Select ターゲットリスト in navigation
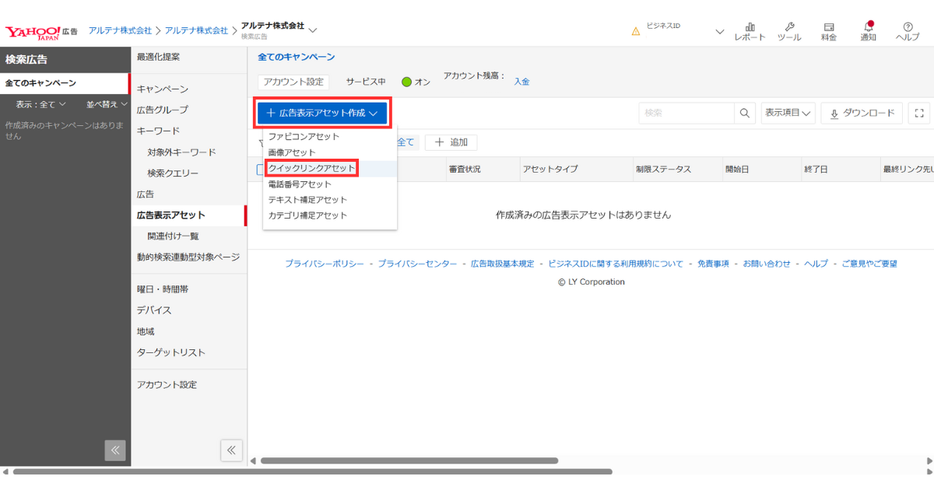This screenshot has width=934, height=490. pyautogui.click(x=171, y=352)
